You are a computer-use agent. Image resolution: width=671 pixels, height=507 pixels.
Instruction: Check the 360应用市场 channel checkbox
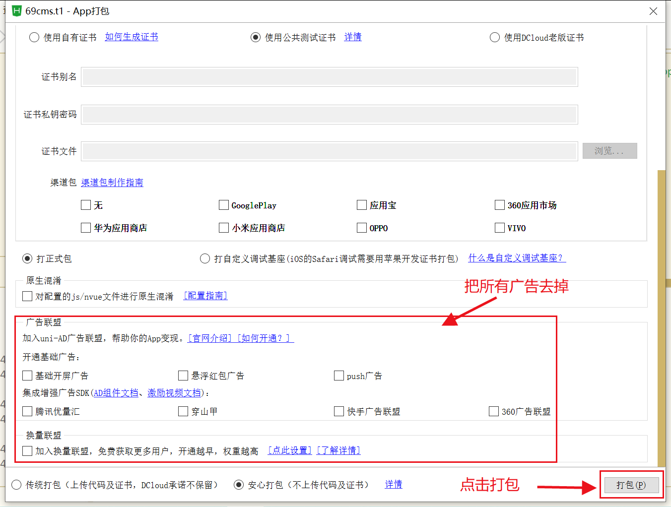500,205
